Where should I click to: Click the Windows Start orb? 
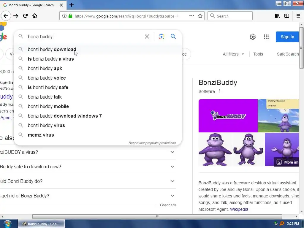(7, 224)
